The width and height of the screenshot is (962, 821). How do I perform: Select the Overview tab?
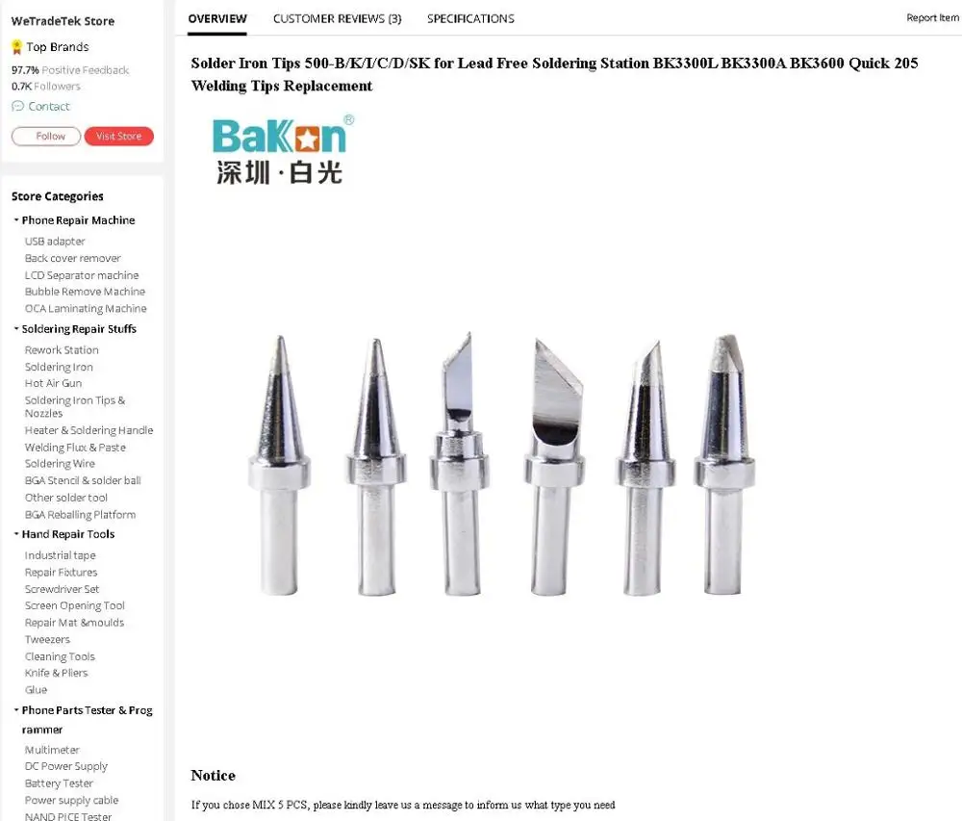[217, 19]
